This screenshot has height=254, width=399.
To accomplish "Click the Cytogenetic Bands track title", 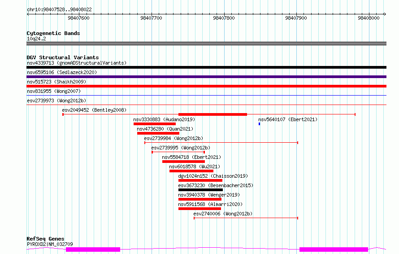I will click(53, 33).
